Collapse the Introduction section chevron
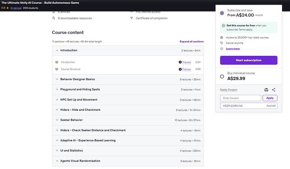Image resolution: width=290 pixels, height=169 pixels. click(57, 50)
